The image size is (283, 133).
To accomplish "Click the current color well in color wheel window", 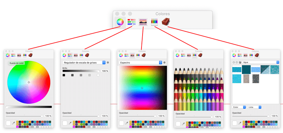I will [x=8, y=123].
